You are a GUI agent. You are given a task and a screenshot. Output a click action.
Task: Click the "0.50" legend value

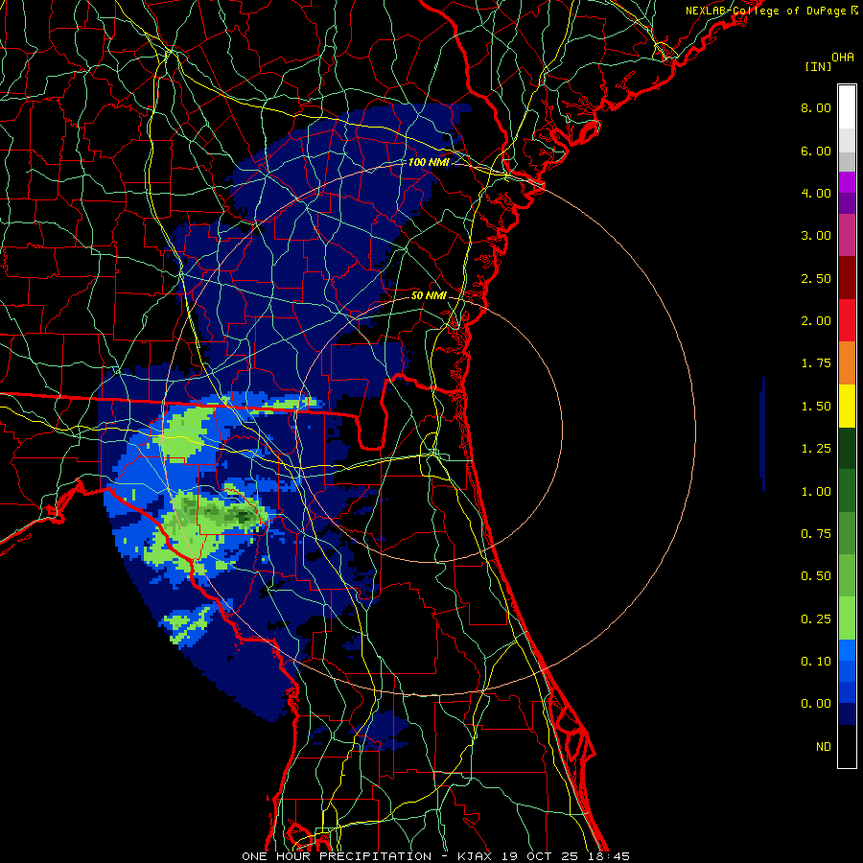point(816,576)
